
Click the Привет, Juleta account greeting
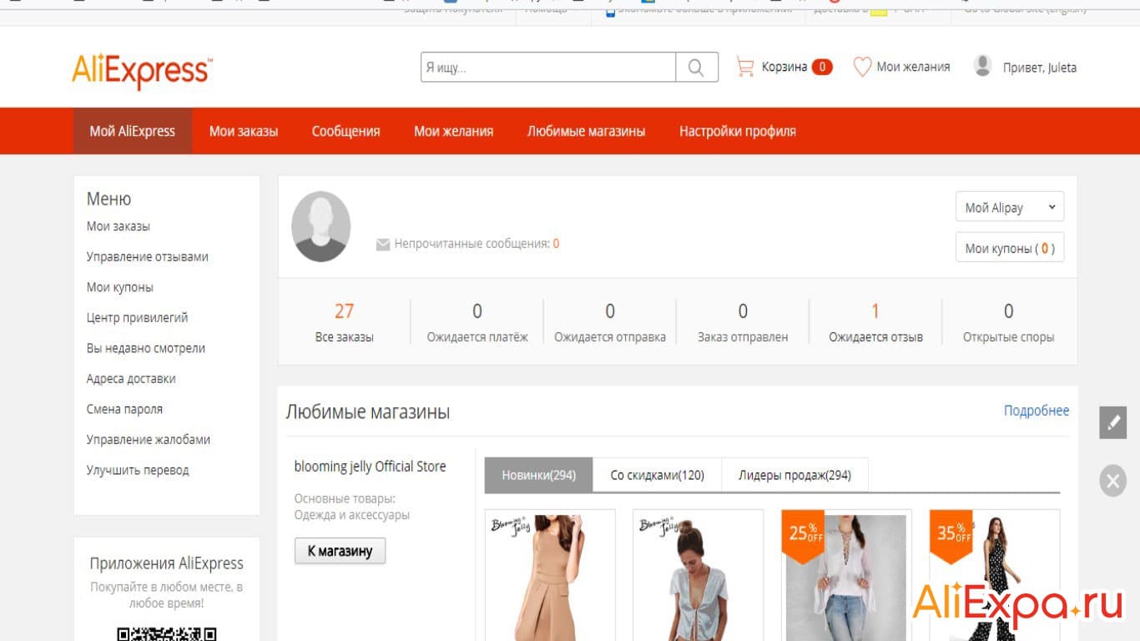[x=1040, y=68]
